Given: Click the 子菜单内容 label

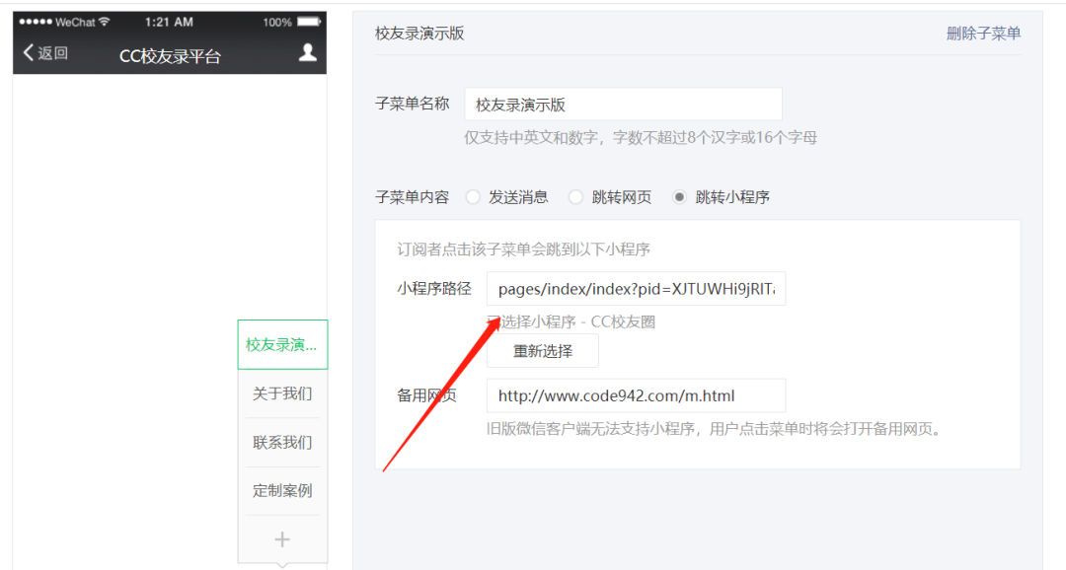Looking at the screenshot, I should pos(412,197).
